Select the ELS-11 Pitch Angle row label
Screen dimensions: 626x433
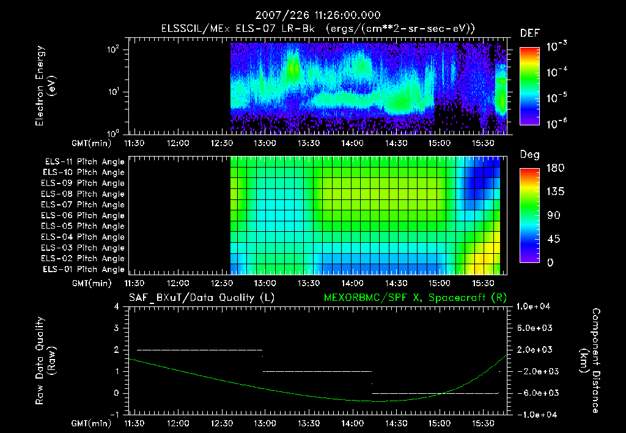click(84, 162)
